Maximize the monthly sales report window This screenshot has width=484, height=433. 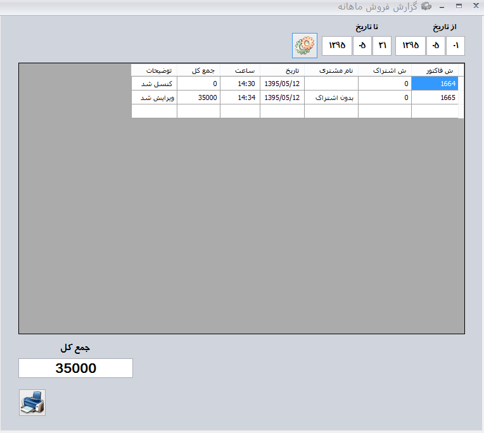click(459, 6)
